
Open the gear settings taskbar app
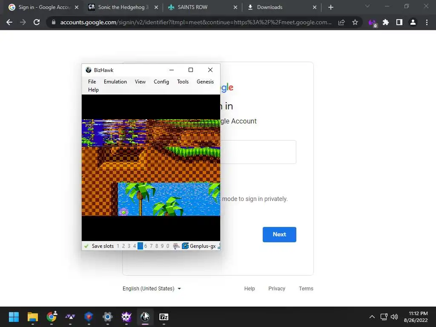pos(107,317)
